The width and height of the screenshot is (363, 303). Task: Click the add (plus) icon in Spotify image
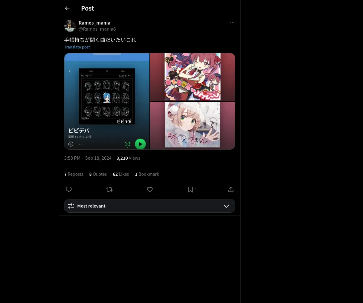71,144
